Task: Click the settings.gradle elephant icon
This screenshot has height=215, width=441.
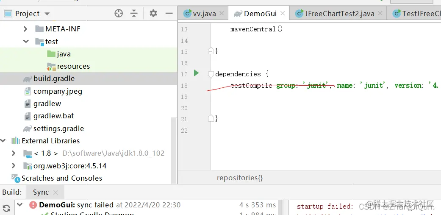Action: tap(27, 128)
